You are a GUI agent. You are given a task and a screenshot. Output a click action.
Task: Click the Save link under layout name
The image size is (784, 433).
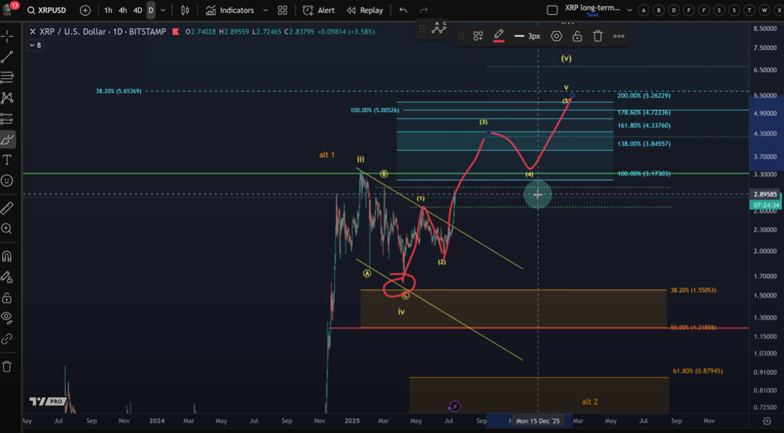point(593,15)
